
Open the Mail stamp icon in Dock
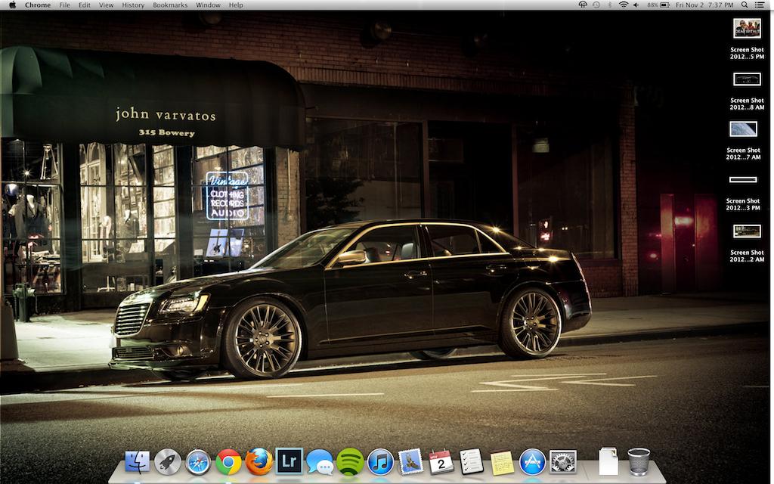pyautogui.click(x=410, y=461)
